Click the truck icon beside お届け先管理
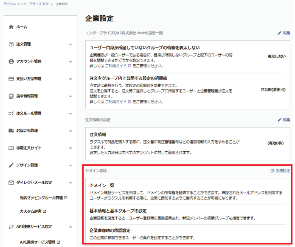 tap(11, 130)
